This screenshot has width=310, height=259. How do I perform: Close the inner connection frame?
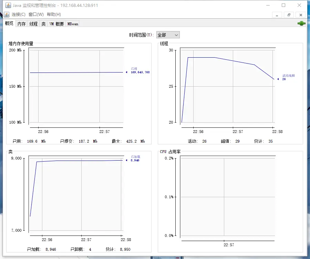click(x=301, y=15)
